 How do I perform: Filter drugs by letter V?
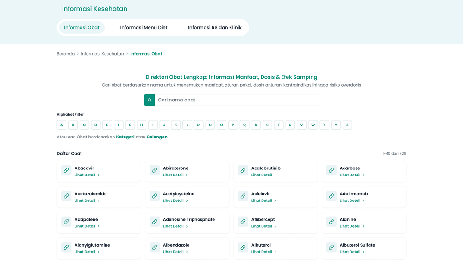[302, 125]
